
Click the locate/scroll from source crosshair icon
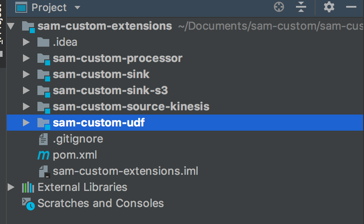coord(279,7)
